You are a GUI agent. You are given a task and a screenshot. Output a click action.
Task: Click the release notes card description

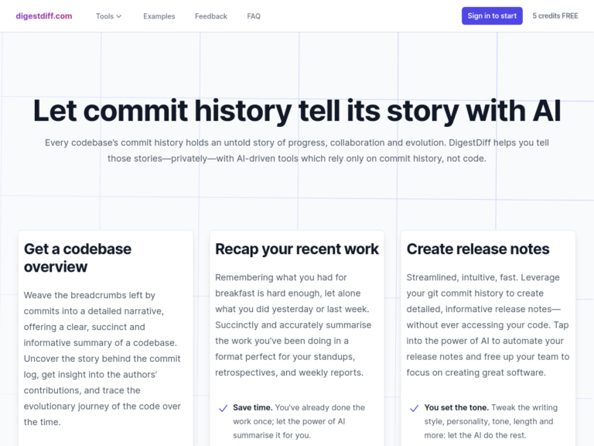[487, 324]
